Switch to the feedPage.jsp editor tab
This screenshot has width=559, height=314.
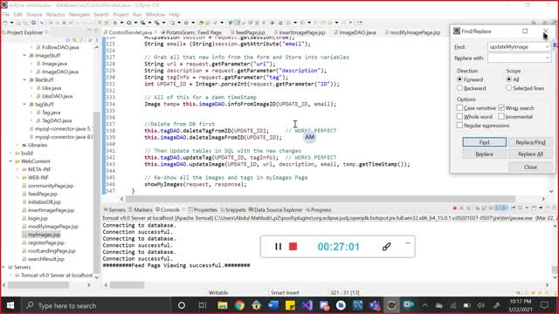point(250,32)
